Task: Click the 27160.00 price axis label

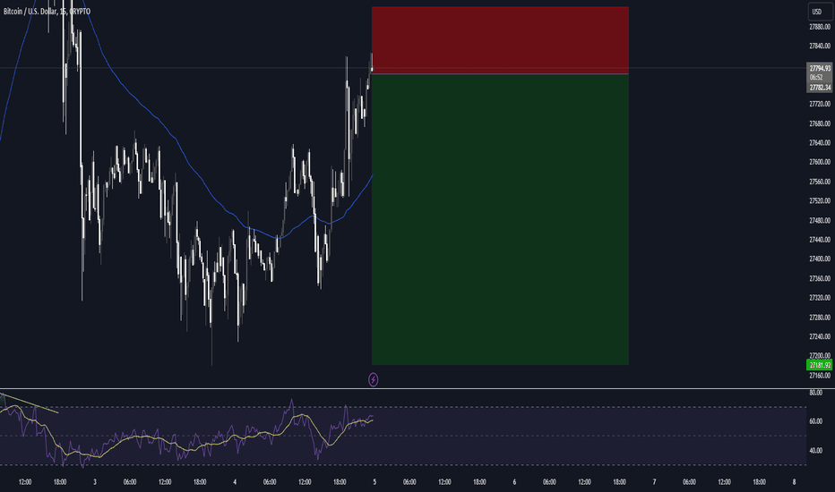Action: tap(820, 375)
